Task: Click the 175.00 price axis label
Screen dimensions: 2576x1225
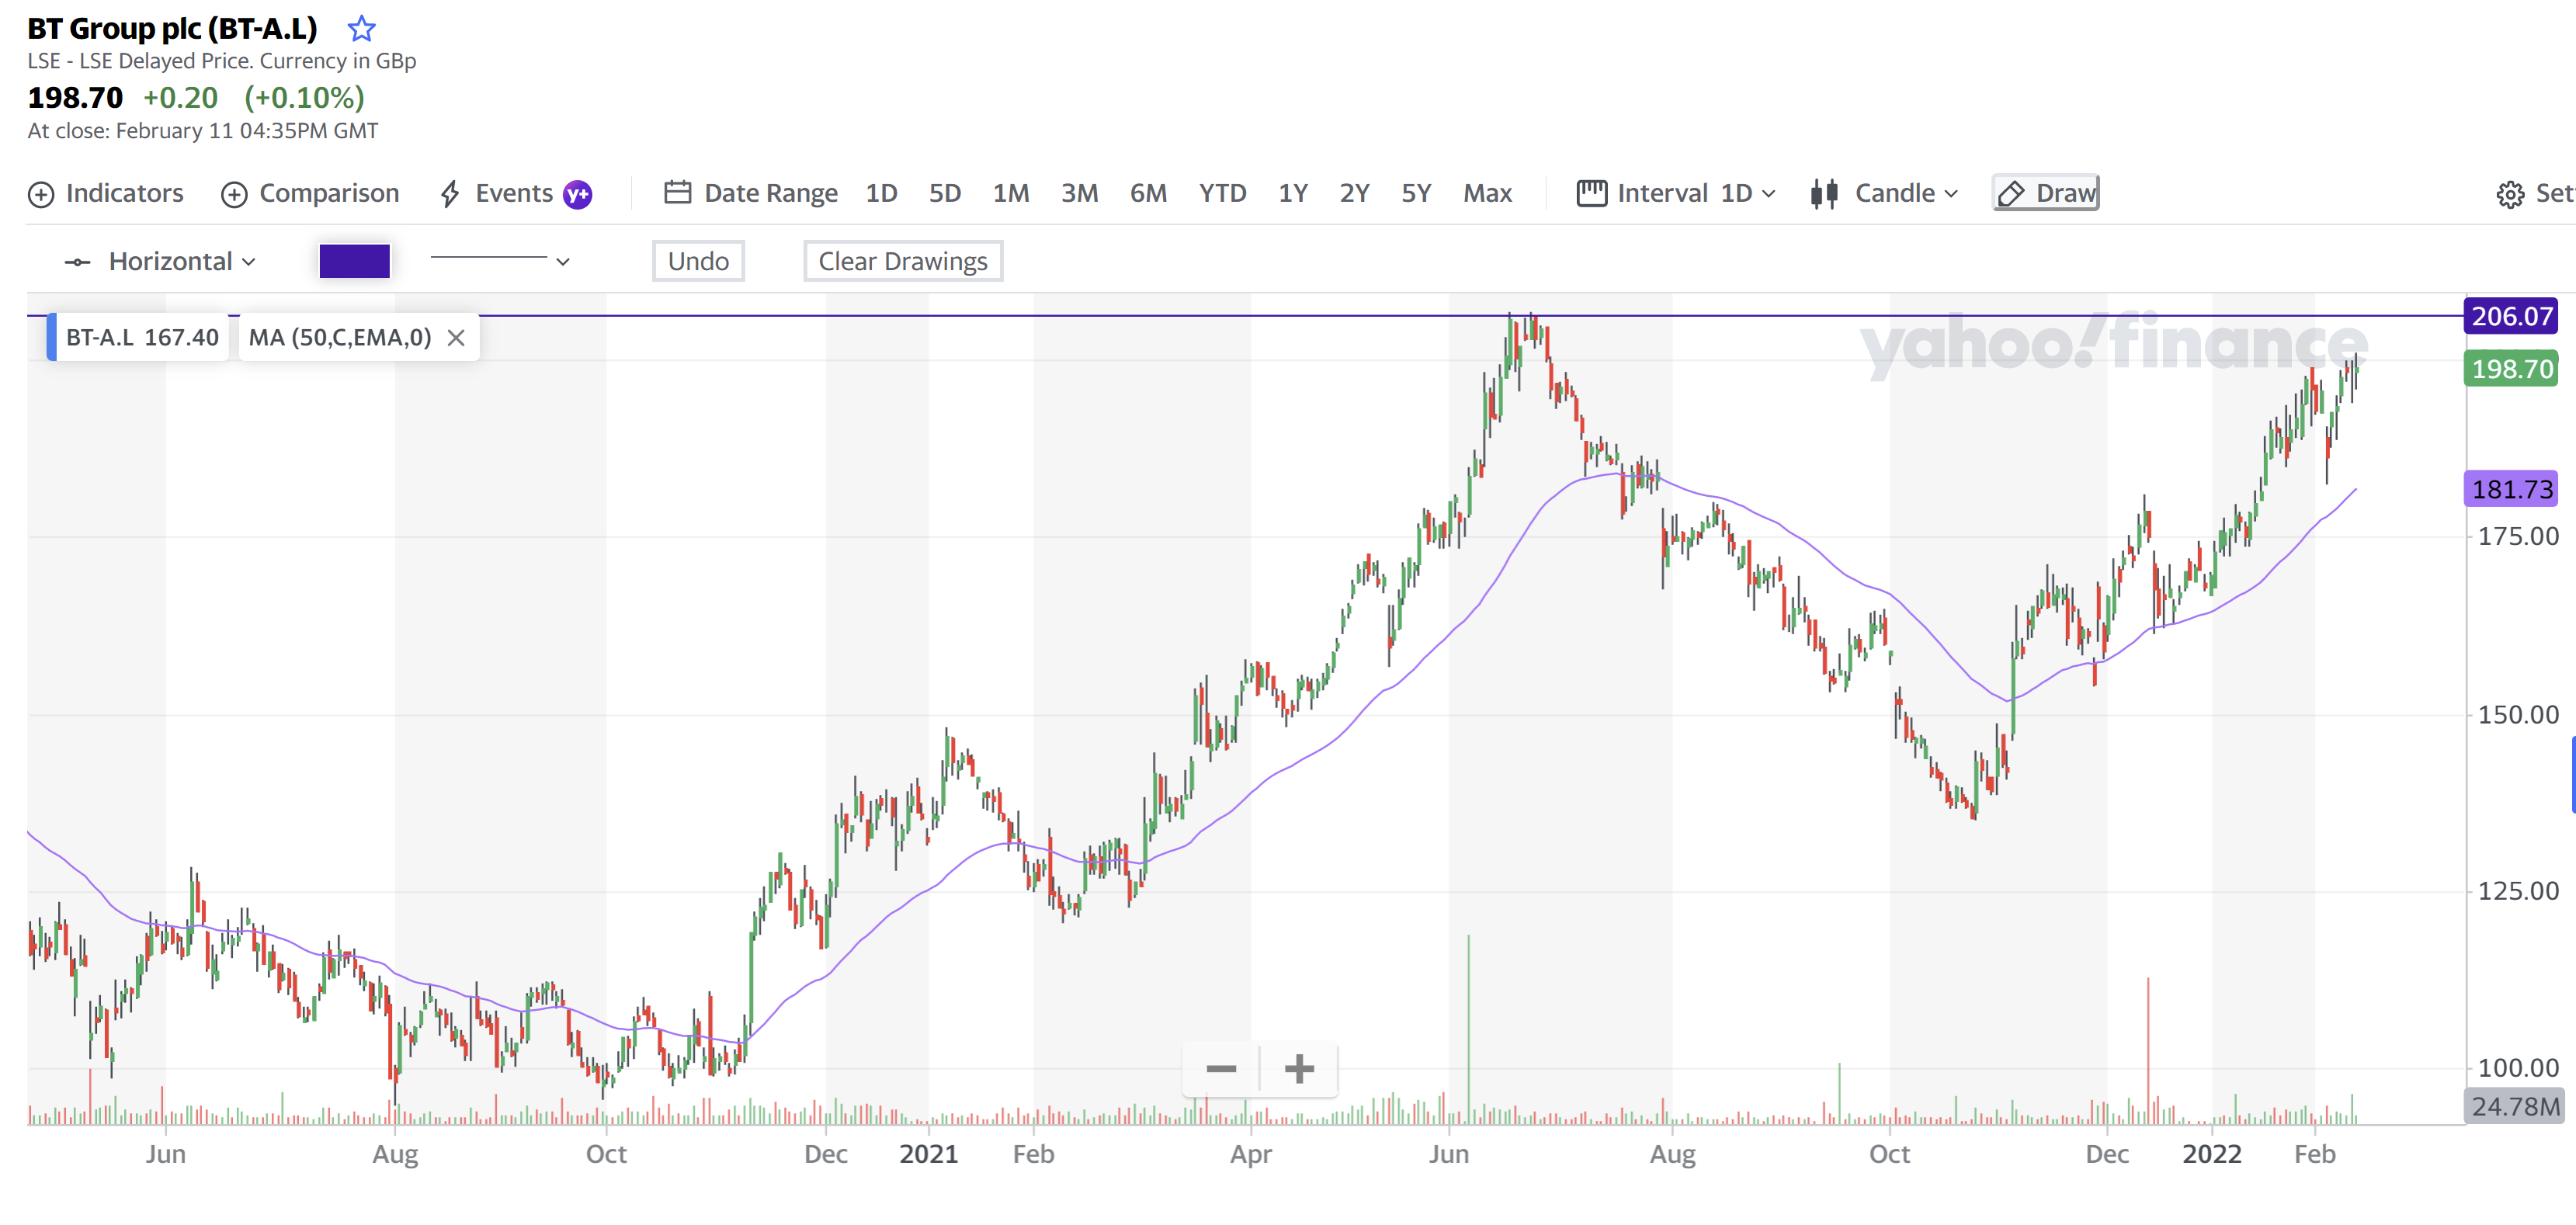Action: tap(2518, 536)
